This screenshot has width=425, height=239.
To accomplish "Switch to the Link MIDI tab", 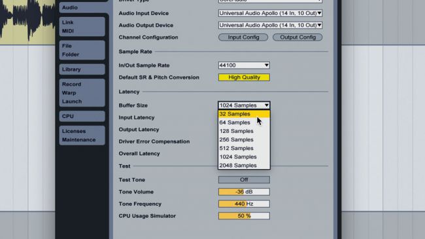I will point(82,27).
